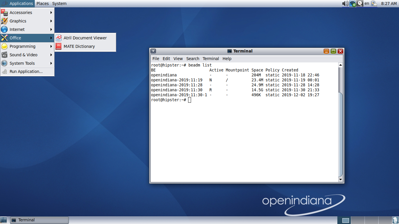Open Terminal's Search menu

click(x=193, y=59)
